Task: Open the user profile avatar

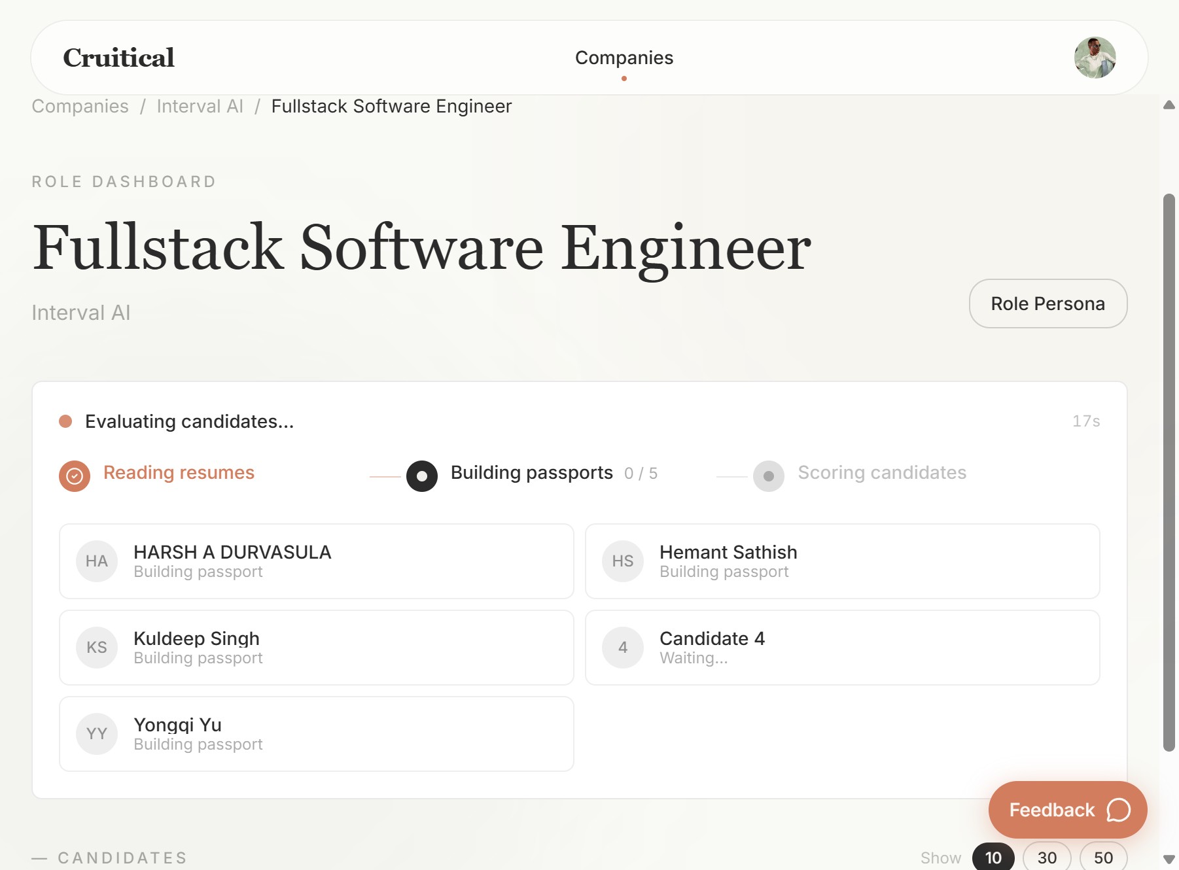Action: point(1095,58)
